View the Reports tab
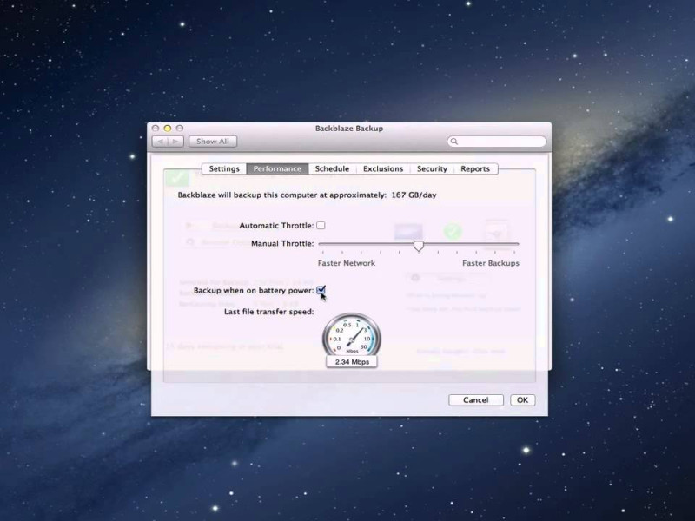The height and width of the screenshot is (521, 695). click(x=475, y=168)
